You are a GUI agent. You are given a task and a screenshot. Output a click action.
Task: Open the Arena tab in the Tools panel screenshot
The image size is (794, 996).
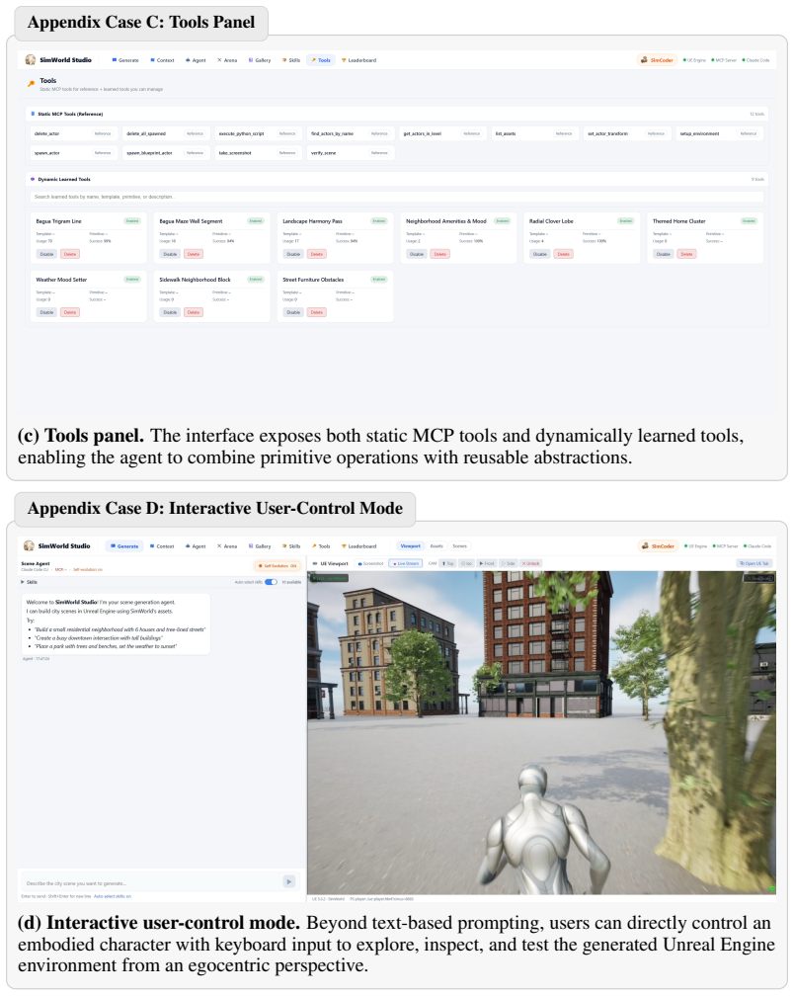tap(227, 60)
